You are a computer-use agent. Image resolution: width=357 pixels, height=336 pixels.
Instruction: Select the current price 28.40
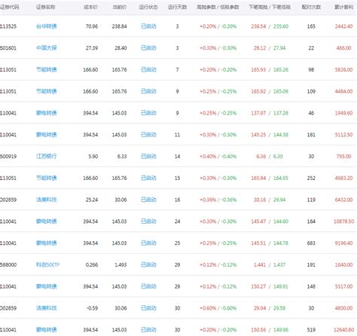pyautogui.click(x=121, y=48)
